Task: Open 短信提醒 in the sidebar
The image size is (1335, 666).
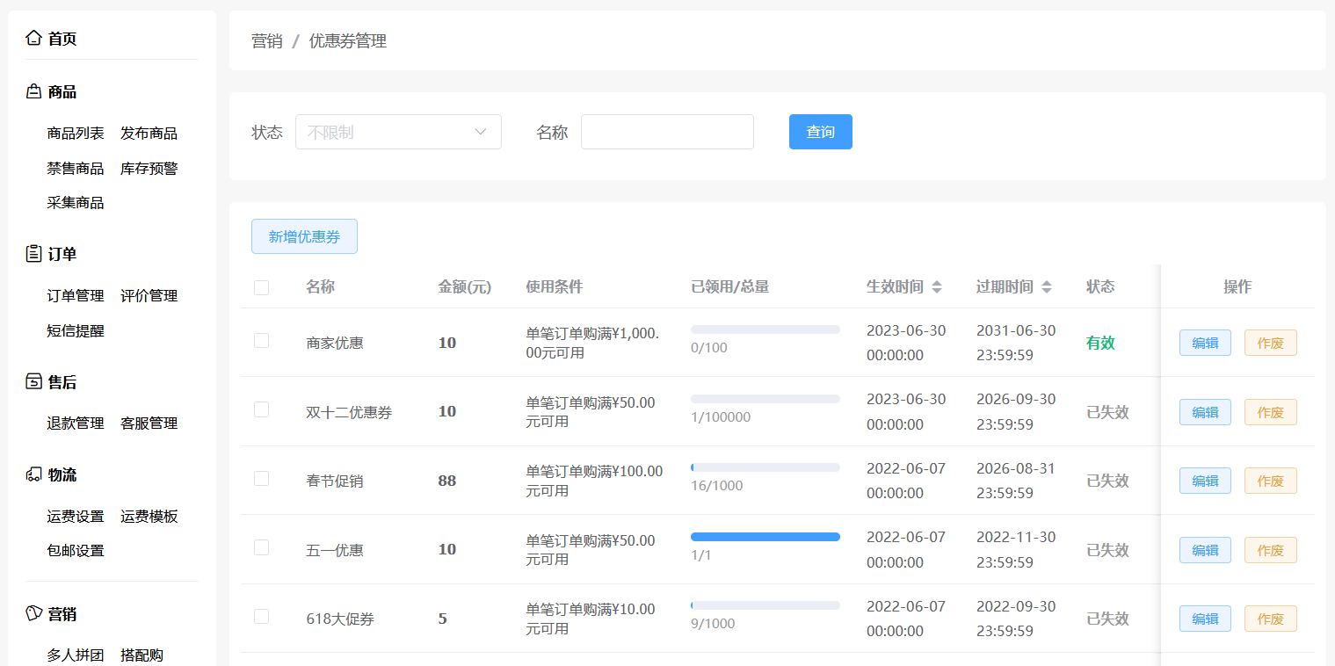Action: pyautogui.click(x=76, y=331)
